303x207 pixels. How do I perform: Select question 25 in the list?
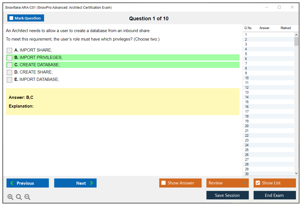[247, 150]
